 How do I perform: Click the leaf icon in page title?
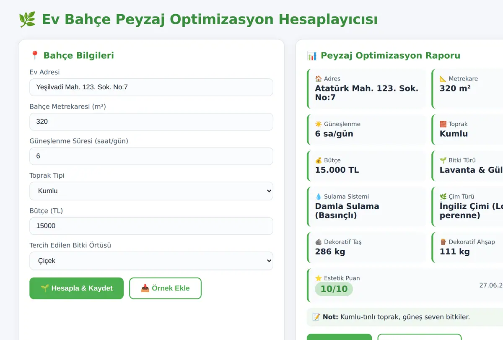point(28,19)
